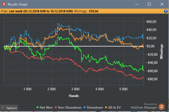Maximize the Results Graph window
The width and height of the screenshot is (169, 112).
click(149, 4)
